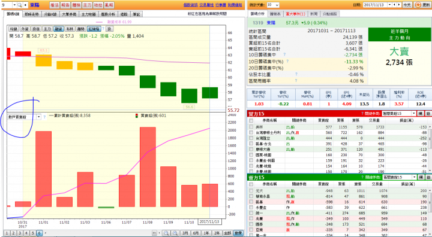Click the plus icon beside stock search
The width and height of the screenshot is (432, 237).
[25, 5]
